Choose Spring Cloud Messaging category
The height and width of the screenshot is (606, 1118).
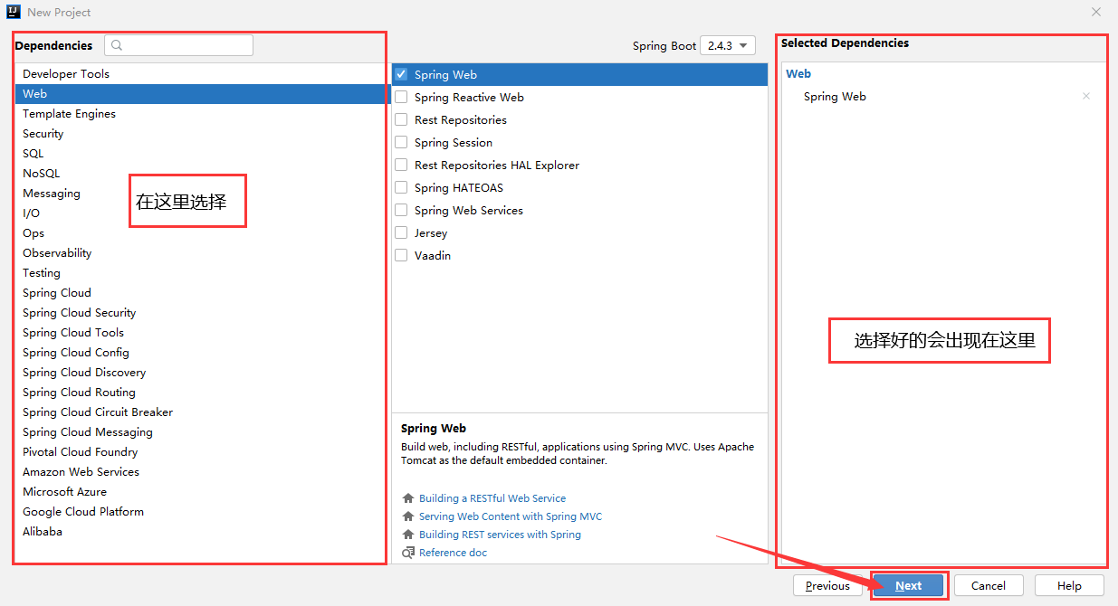coord(201,432)
